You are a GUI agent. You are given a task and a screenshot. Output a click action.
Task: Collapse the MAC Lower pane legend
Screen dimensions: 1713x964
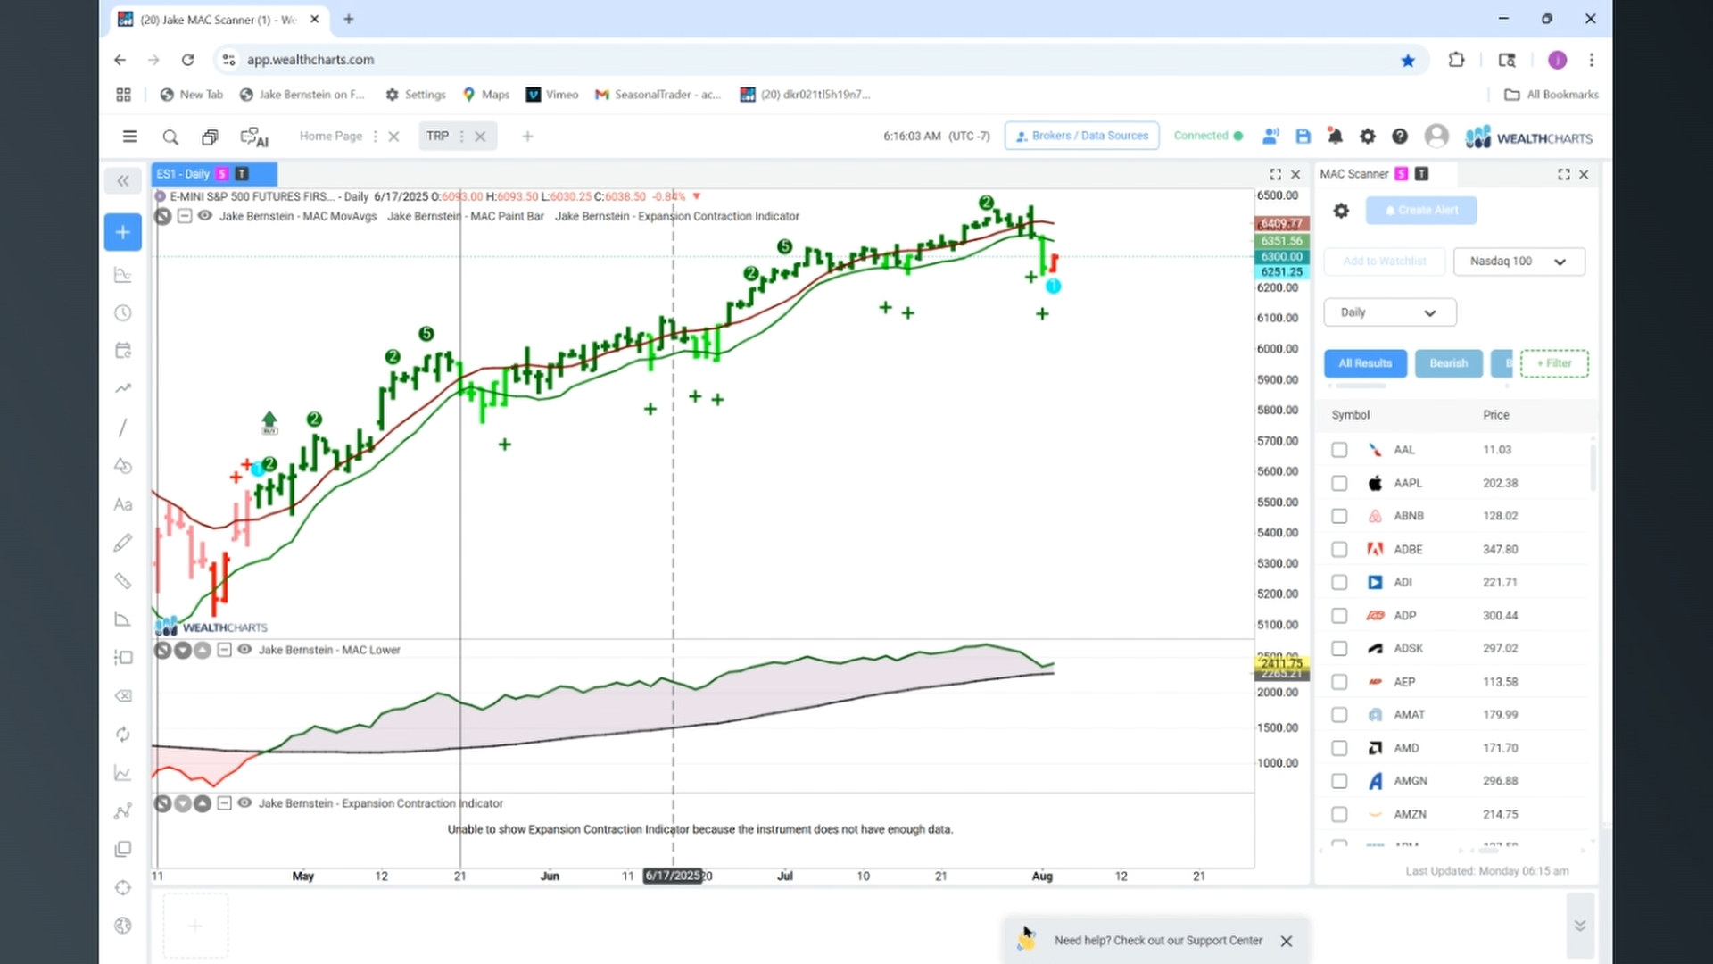[224, 649]
